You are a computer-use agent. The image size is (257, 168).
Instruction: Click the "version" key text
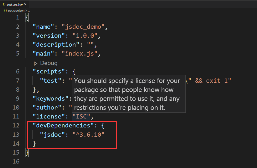click(x=49, y=36)
